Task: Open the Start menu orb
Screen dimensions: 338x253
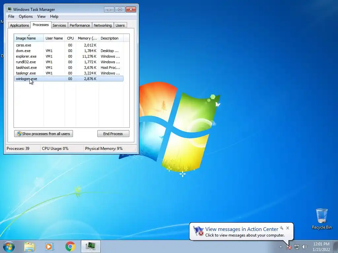Action: point(9,246)
